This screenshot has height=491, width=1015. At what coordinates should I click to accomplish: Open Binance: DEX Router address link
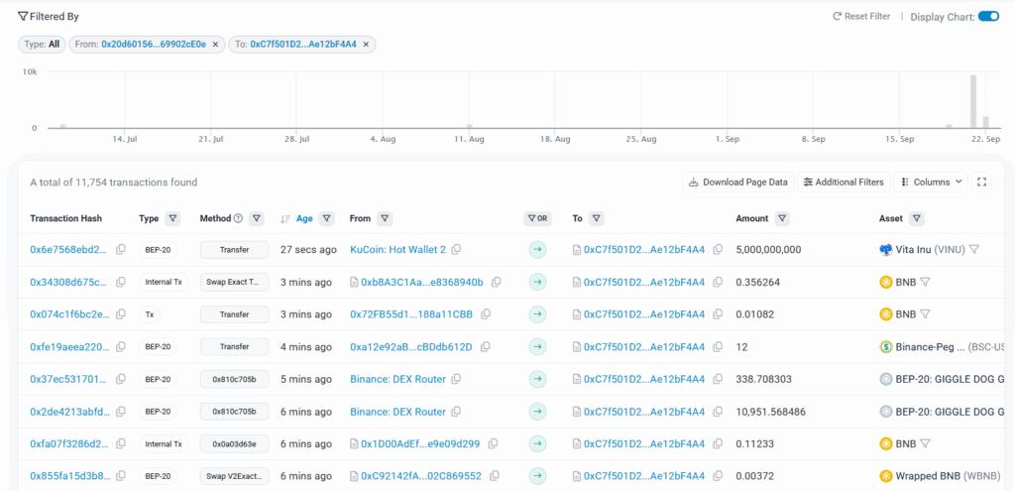(397, 379)
